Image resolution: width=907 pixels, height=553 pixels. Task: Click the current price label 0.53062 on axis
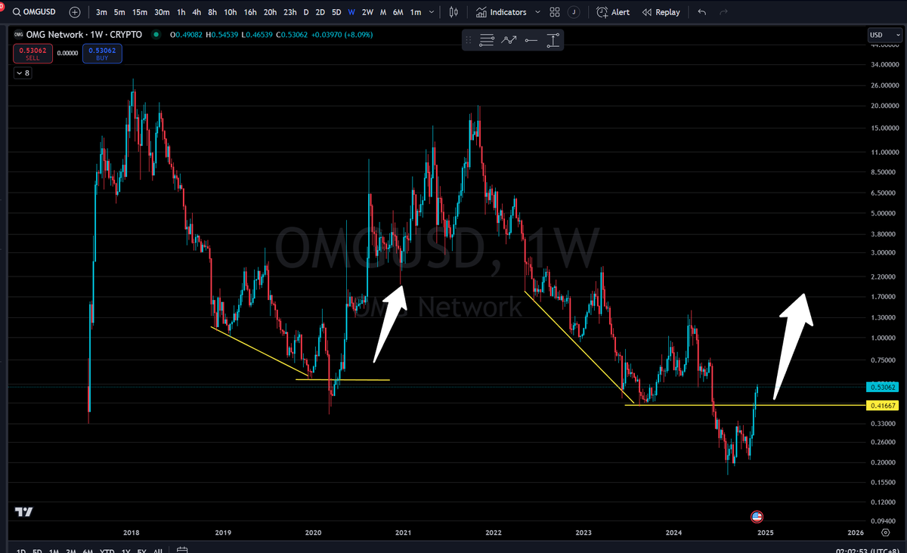(x=883, y=388)
